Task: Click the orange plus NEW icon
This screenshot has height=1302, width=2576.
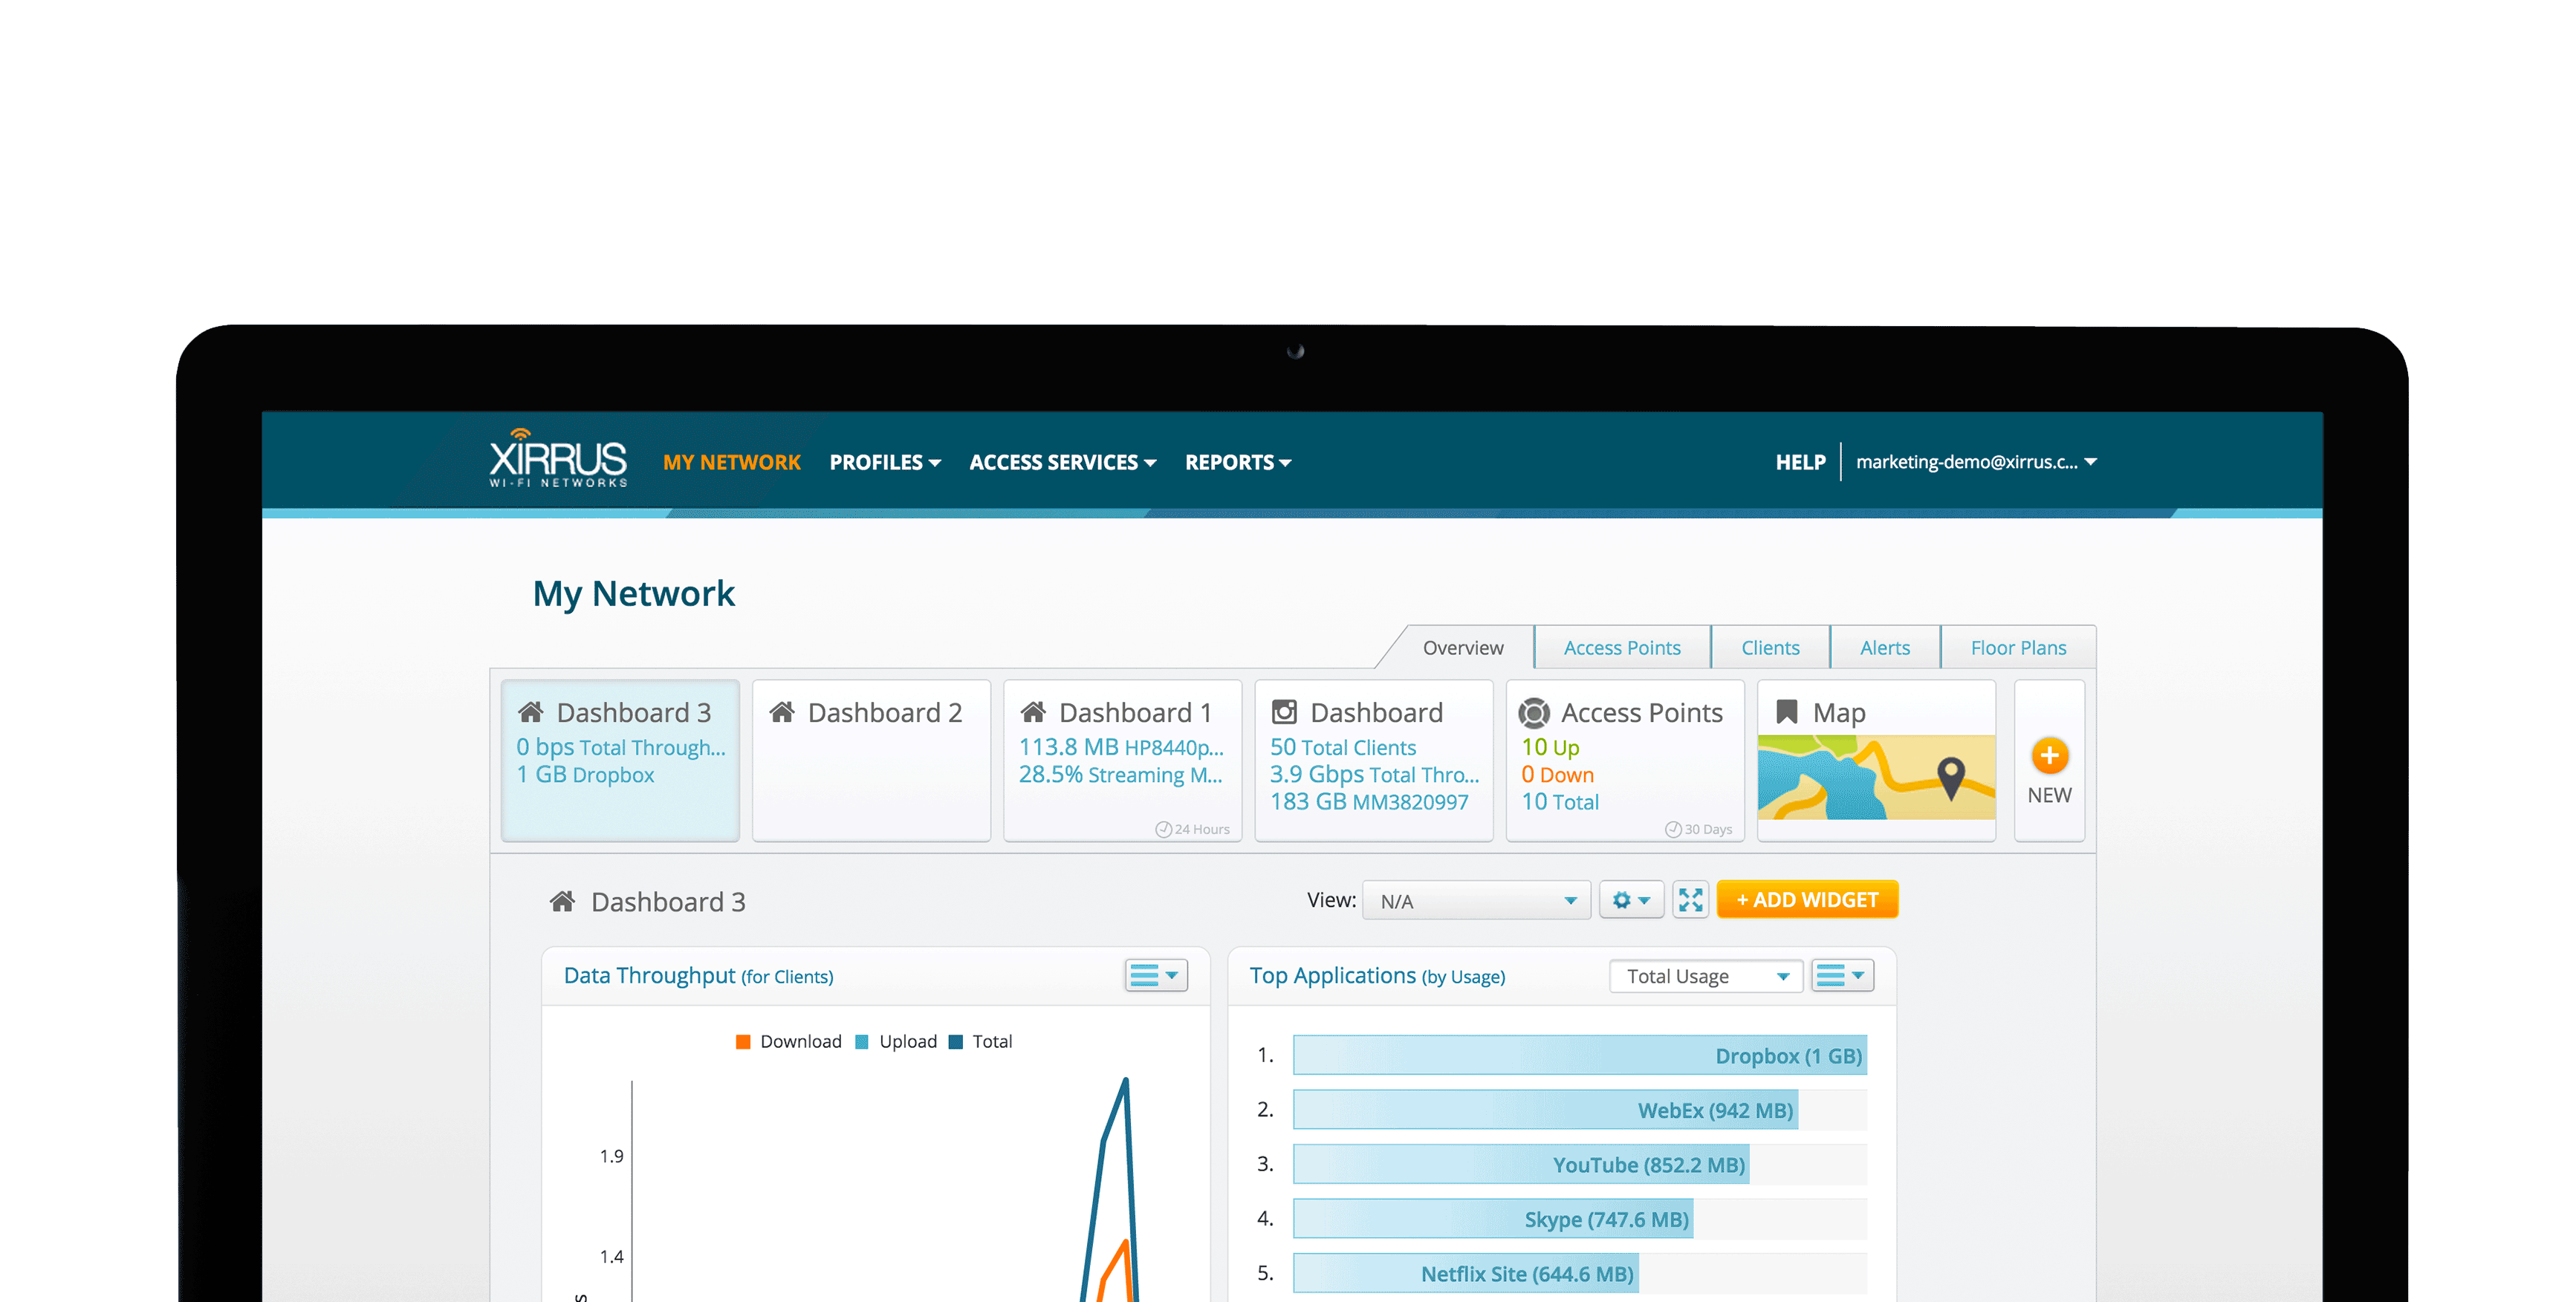Action: [x=2049, y=755]
